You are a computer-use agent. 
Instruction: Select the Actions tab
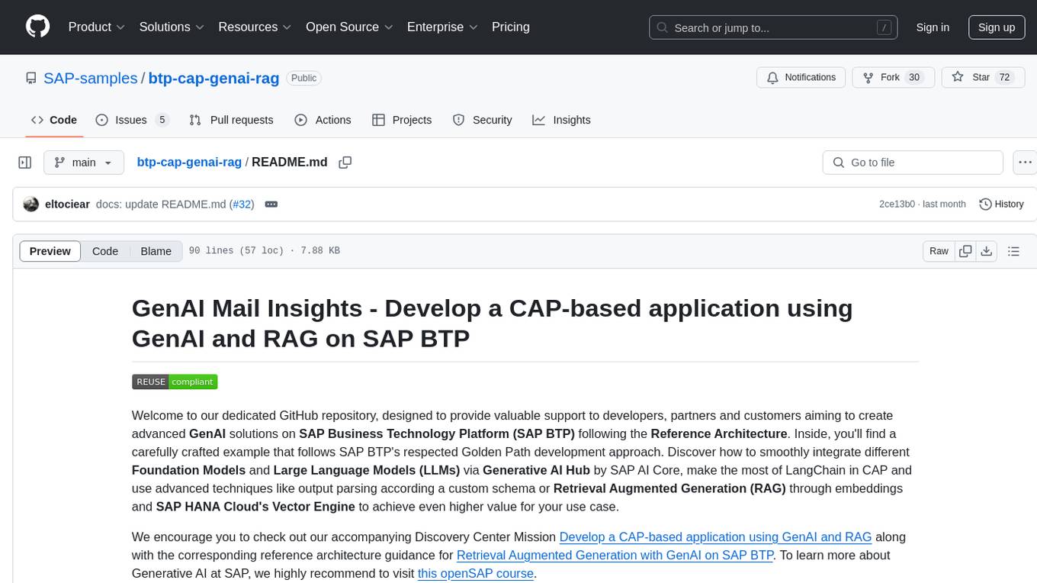tap(323, 120)
